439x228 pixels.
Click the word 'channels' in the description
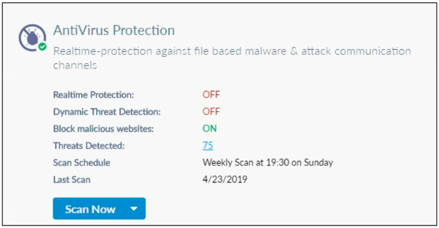[75, 65]
